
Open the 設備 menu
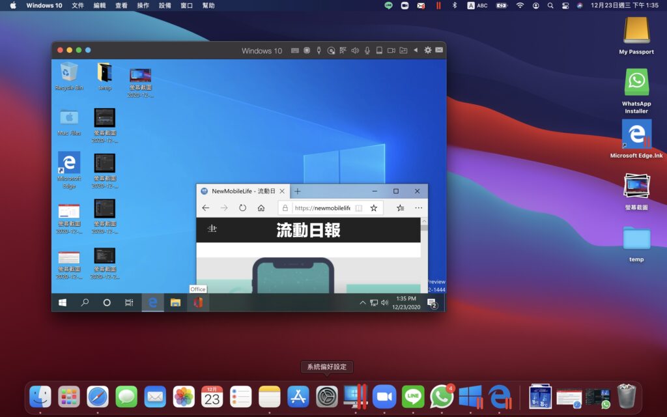click(x=165, y=5)
